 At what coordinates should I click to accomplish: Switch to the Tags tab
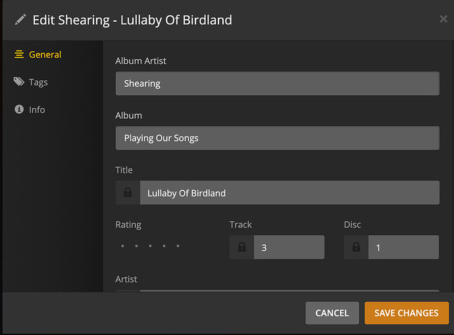(38, 82)
